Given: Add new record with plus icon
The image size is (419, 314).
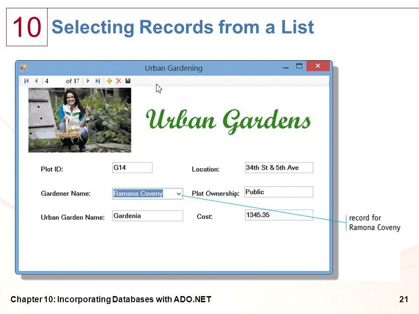Looking at the screenshot, I should tap(109, 81).
